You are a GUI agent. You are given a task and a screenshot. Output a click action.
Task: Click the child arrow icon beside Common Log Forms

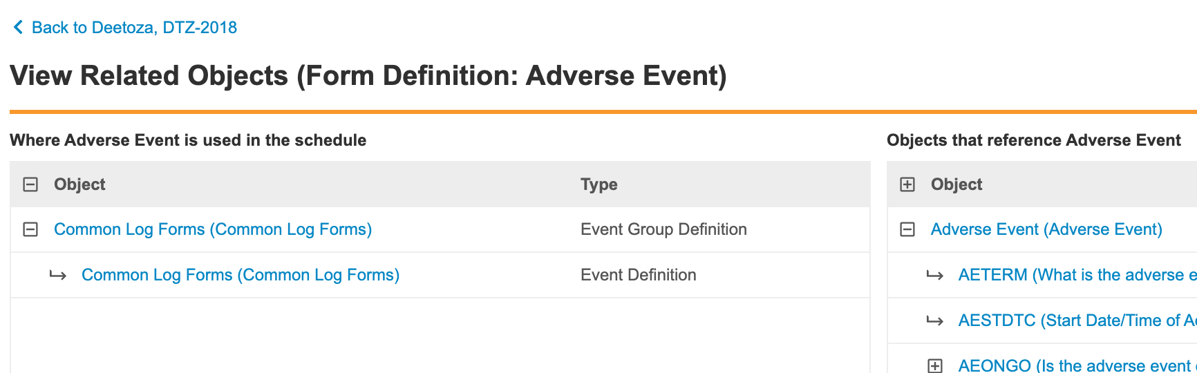[58, 276]
